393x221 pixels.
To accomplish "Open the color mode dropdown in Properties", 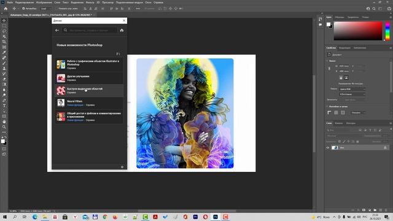I will click(352, 89).
